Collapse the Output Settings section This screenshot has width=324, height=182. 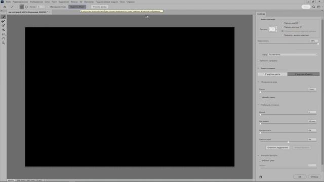coord(258,156)
